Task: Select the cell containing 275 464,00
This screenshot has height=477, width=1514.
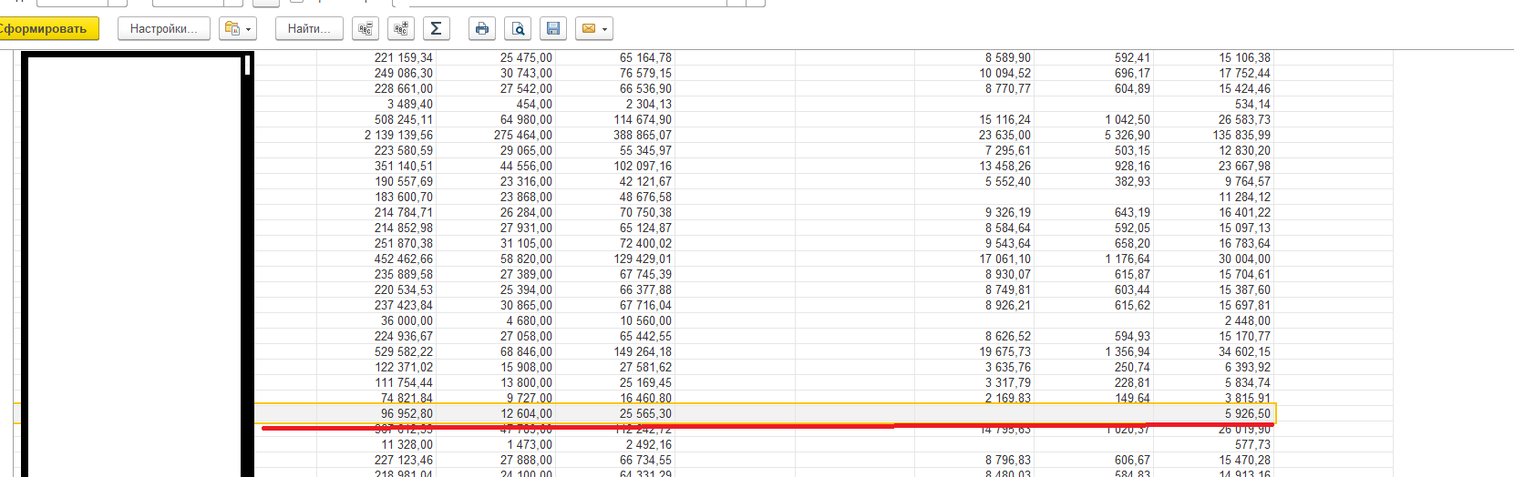Action: [522, 135]
